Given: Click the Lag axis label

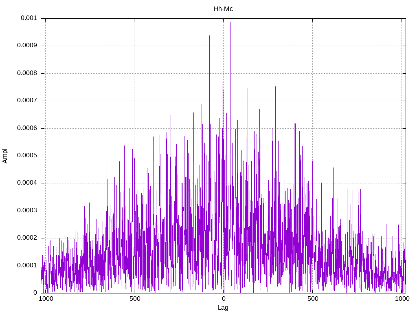Looking at the screenshot, I should (223, 308).
